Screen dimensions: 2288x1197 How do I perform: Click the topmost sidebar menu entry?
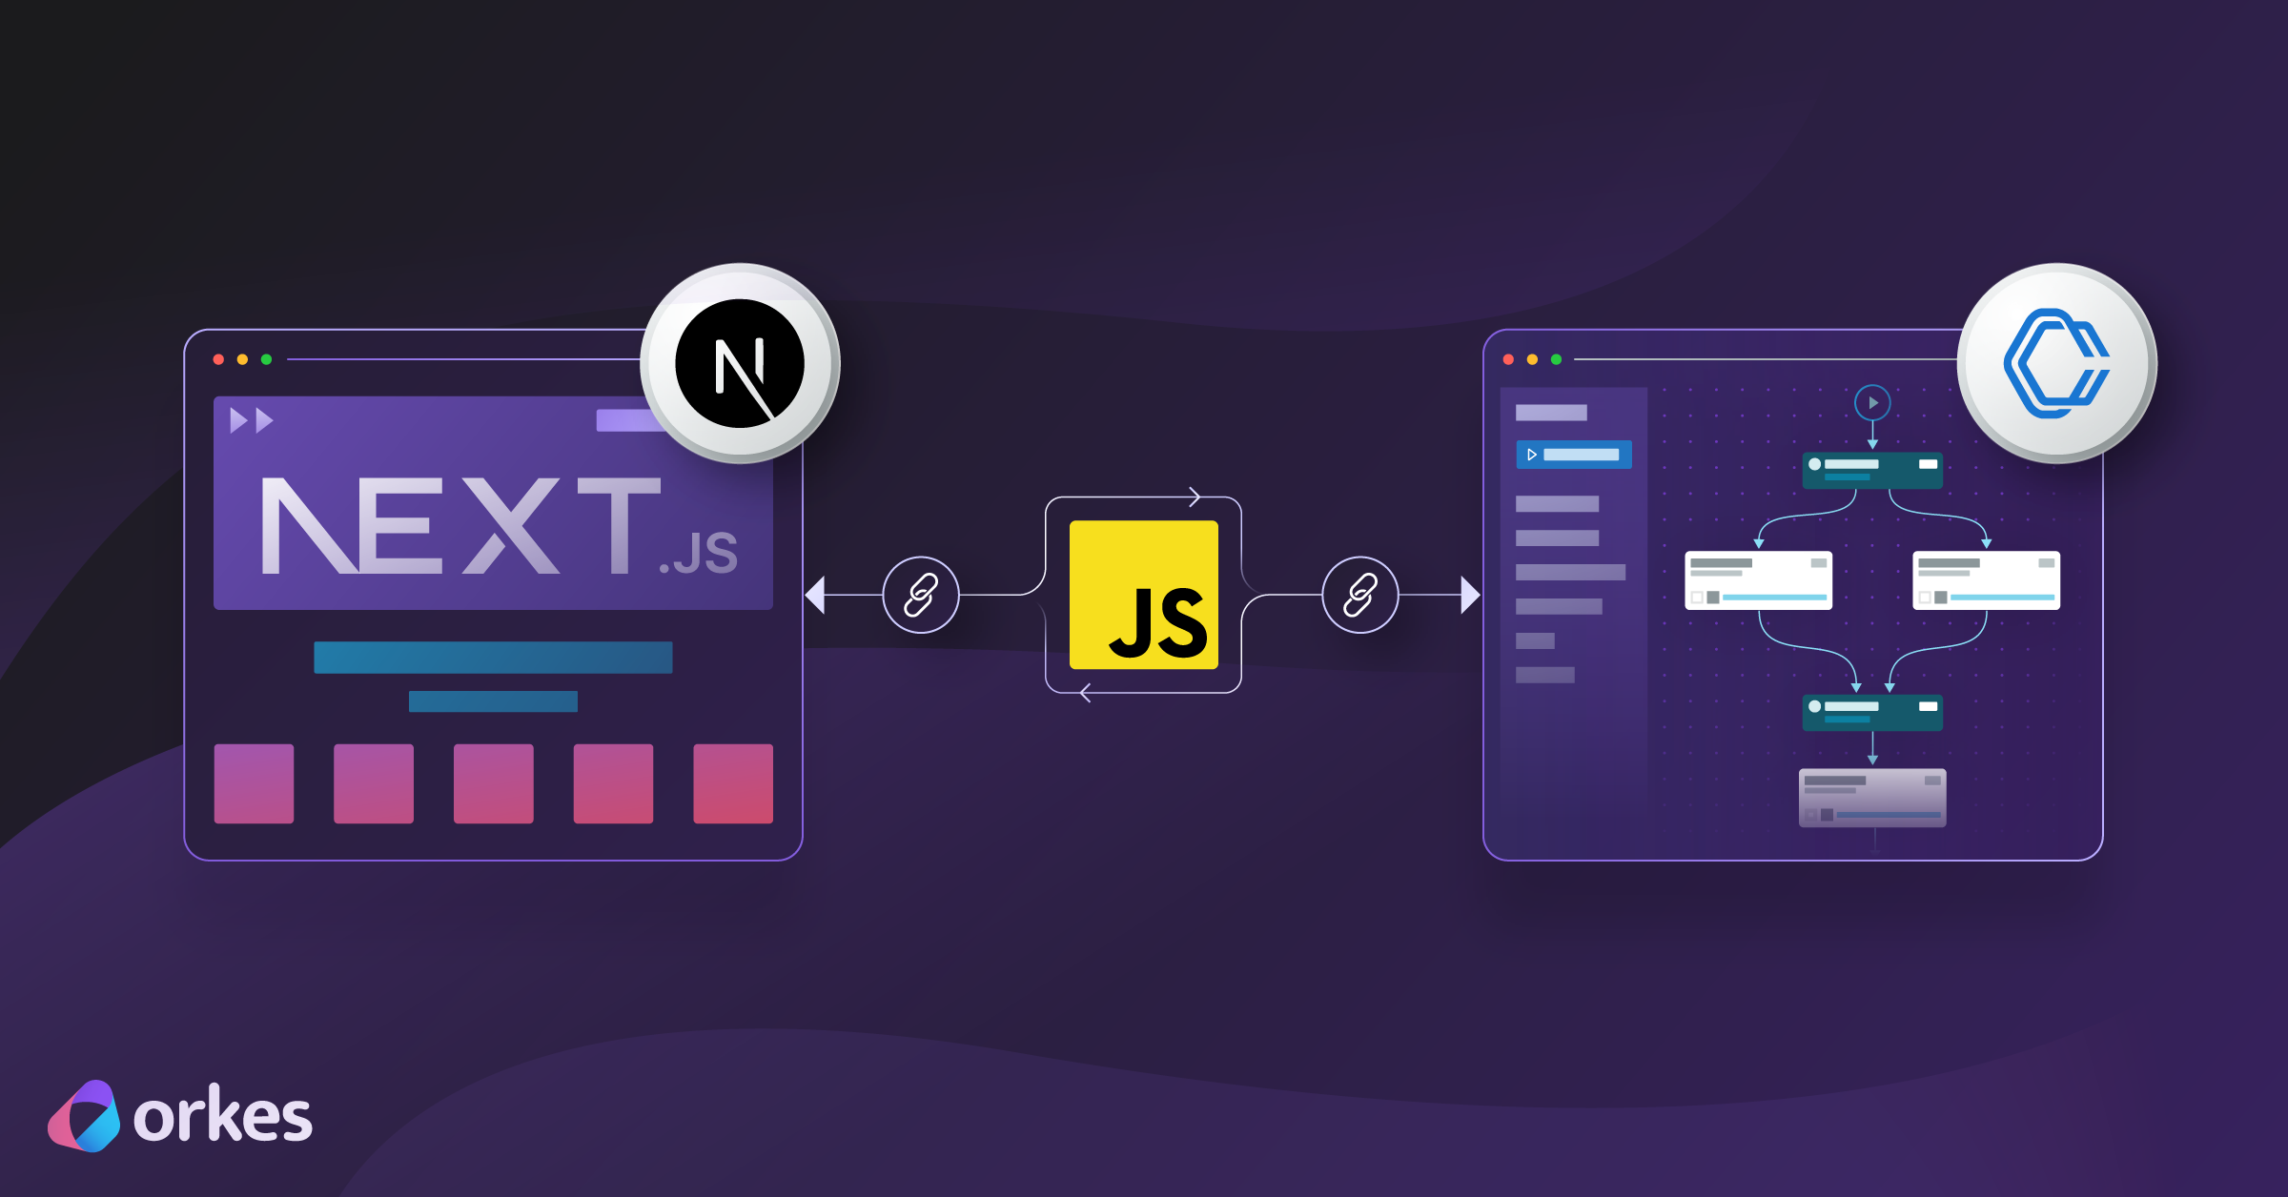1551,413
